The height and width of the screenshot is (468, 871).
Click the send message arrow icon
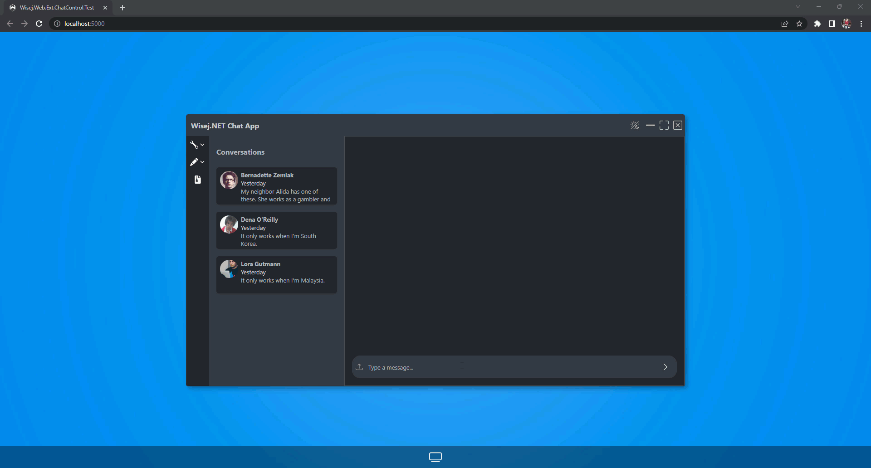(665, 367)
